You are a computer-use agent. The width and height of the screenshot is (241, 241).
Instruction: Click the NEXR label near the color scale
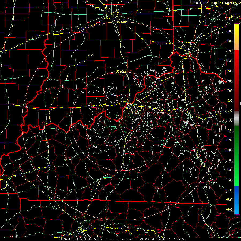(235, 16)
